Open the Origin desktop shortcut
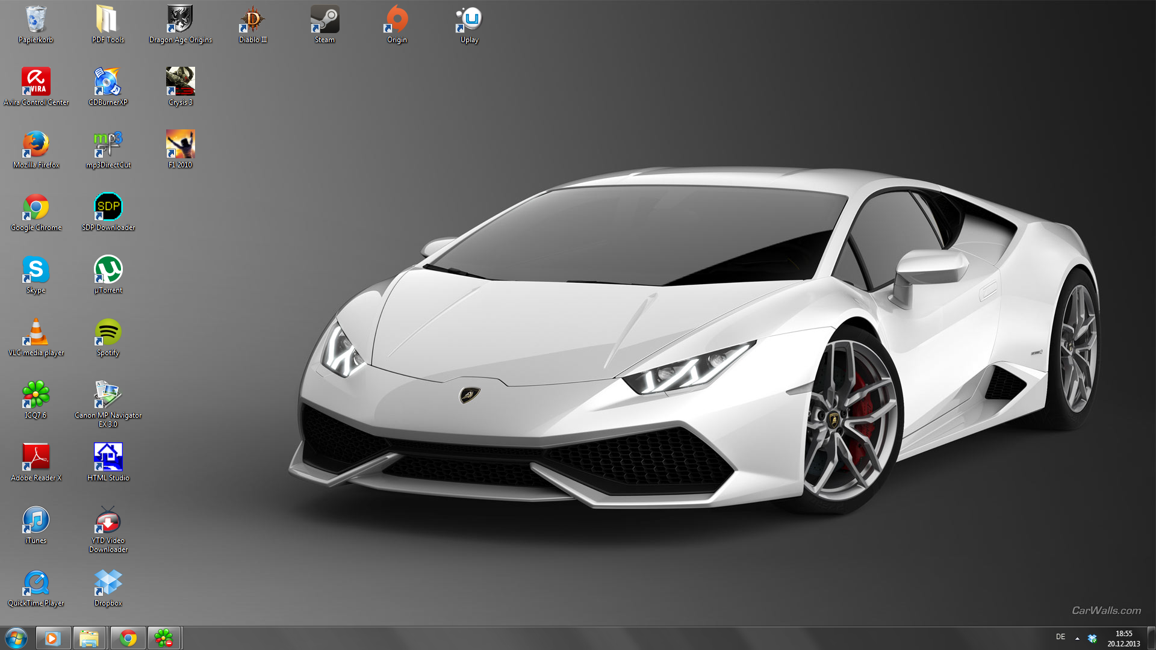Image resolution: width=1156 pixels, height=650 pixels. 397,25
